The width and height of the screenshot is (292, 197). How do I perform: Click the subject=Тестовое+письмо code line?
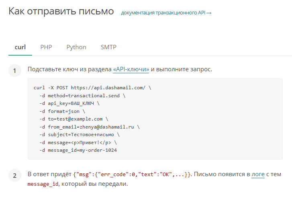click(x=80, y=135)
